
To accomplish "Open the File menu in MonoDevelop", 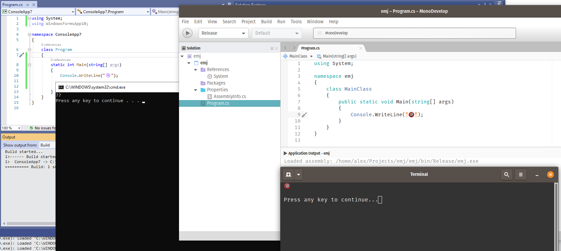I will click(185, 22).
